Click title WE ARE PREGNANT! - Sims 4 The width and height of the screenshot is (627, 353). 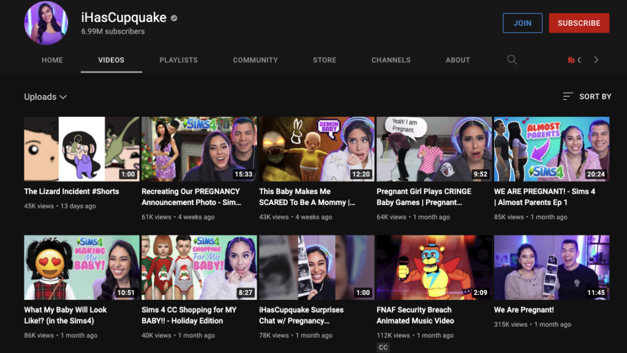544,197
